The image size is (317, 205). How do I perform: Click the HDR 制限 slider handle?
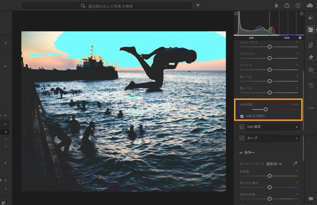[x=265, y=109]
